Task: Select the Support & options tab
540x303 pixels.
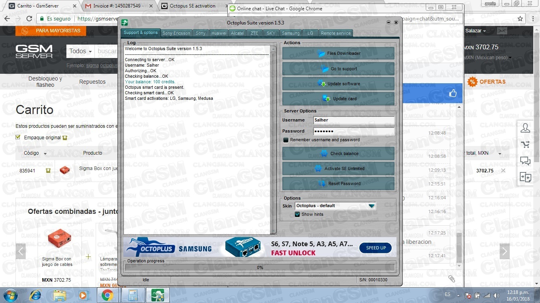Action: point(140,33)
